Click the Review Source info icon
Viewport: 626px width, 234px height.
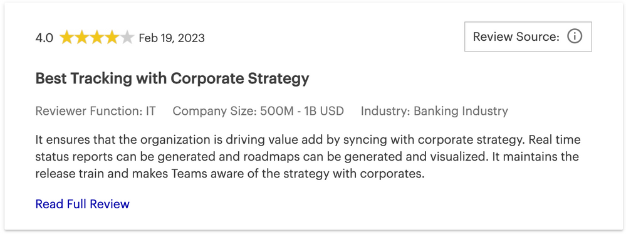[575, 37]
